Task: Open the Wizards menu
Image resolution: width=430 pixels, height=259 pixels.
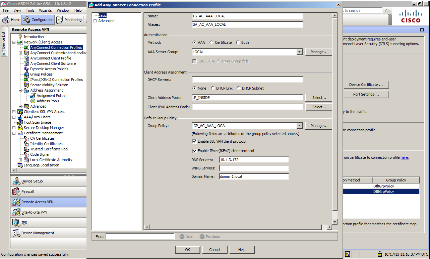Action: tap(45, 10)
